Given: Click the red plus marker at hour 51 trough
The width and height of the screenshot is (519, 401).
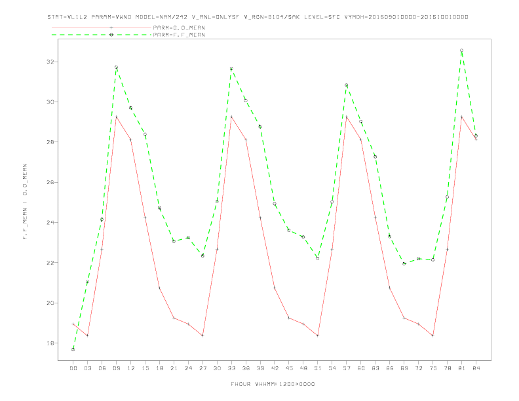Looking at the screenshot, I should (x=318, y=335).
